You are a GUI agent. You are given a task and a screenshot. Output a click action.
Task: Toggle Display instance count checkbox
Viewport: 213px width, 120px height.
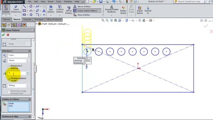click(9, 79)
